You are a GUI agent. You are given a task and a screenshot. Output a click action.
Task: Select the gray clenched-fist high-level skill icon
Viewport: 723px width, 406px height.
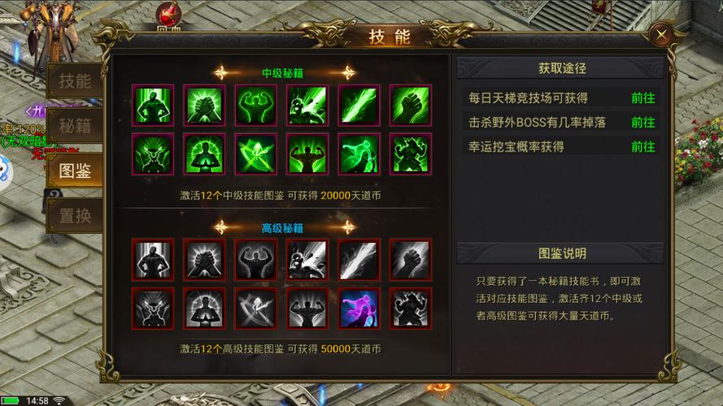[411, 260]
